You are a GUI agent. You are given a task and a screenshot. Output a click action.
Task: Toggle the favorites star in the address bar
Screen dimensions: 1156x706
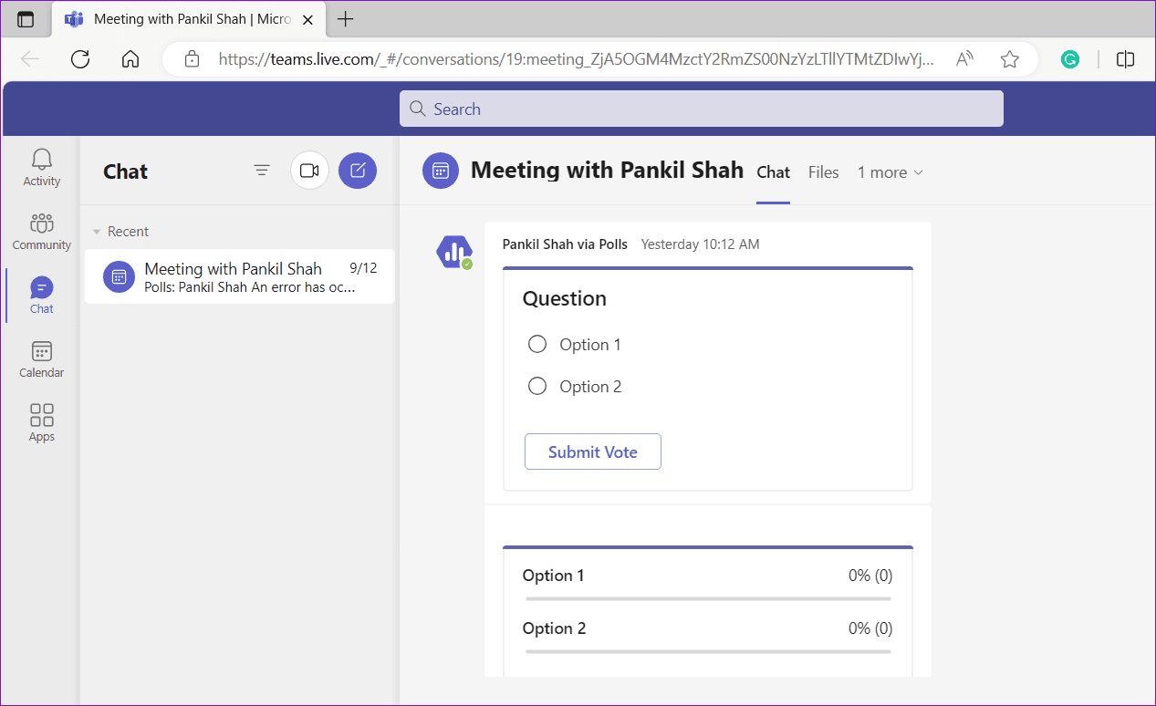coord(1009,57)
